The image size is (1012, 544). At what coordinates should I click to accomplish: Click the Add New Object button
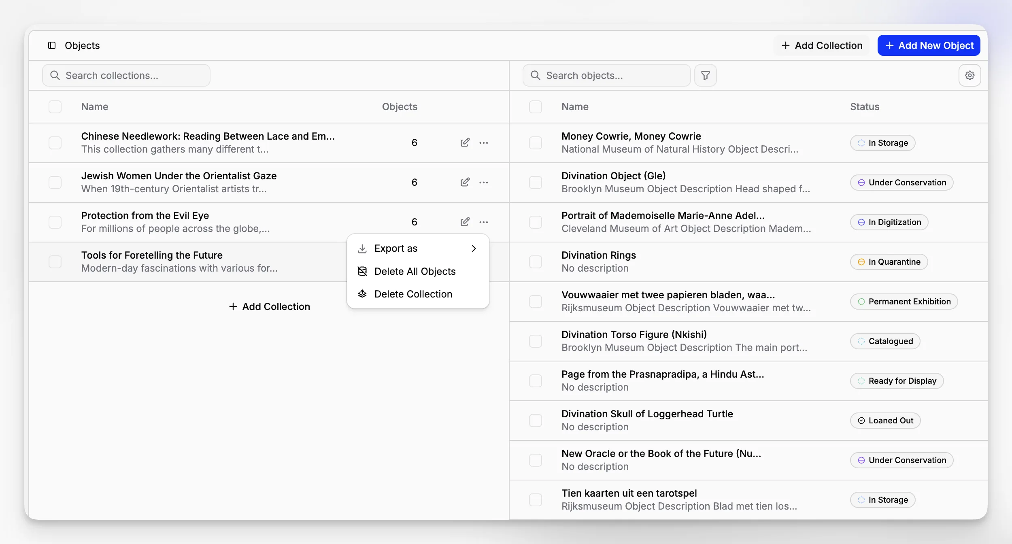(929, 45)
